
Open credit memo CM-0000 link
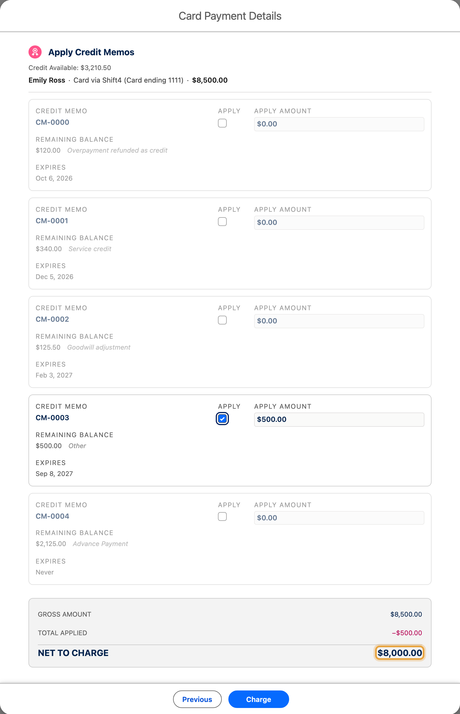tap(52, 122)
